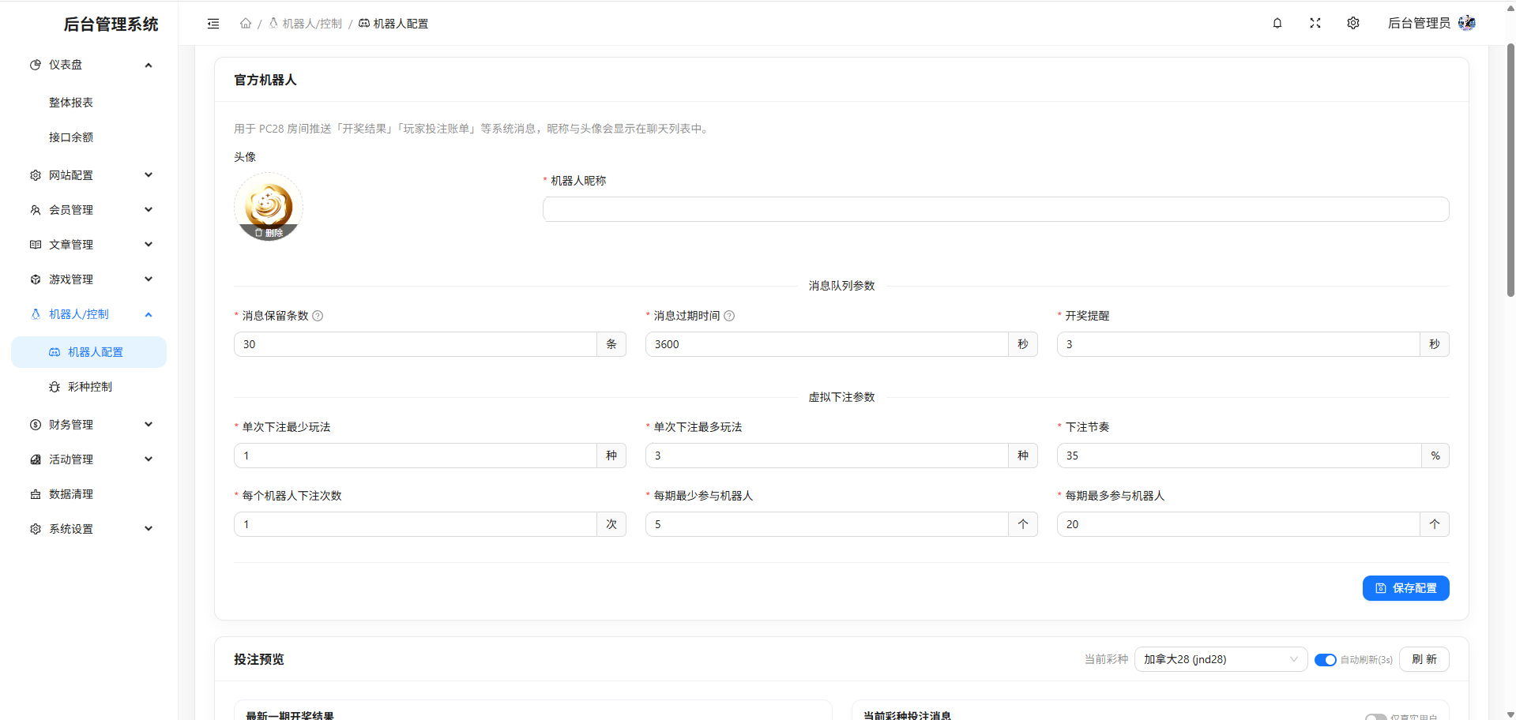Image resolution: width=1516 pixels, height=720 pixels.
Task: Focus the 每期最多参与机器人 input
Action: tap(1239, 524)
